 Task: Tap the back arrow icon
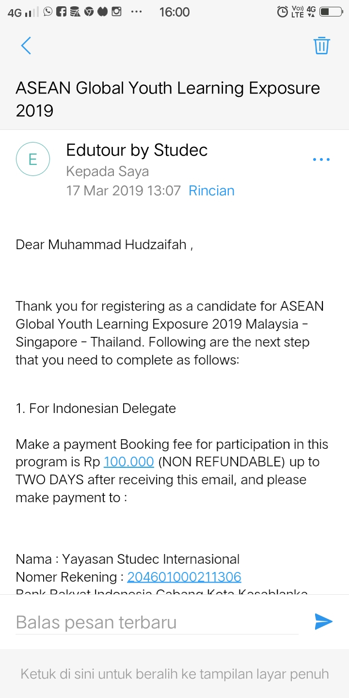26,46
